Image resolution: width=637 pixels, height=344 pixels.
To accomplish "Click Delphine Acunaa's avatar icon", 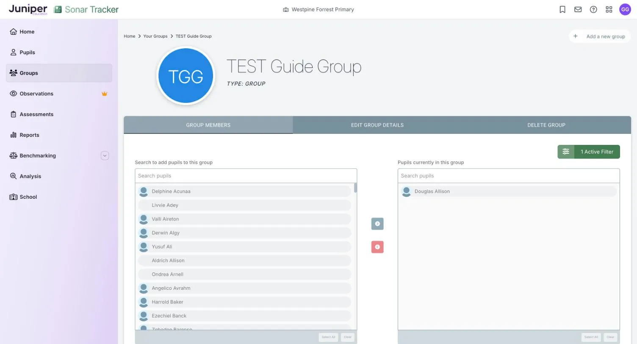I will coord(144,191).
